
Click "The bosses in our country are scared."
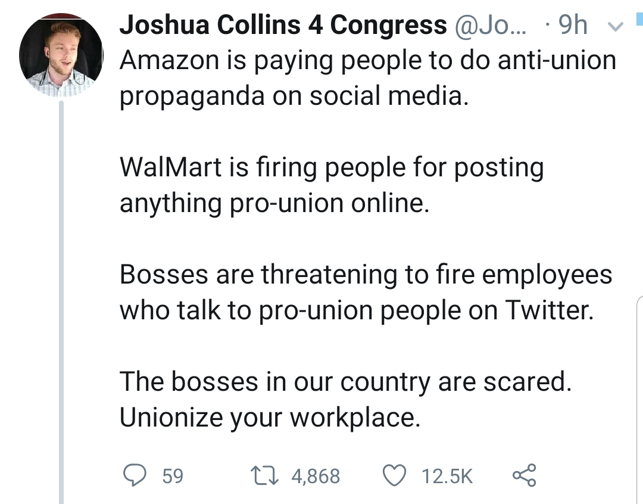345,381
